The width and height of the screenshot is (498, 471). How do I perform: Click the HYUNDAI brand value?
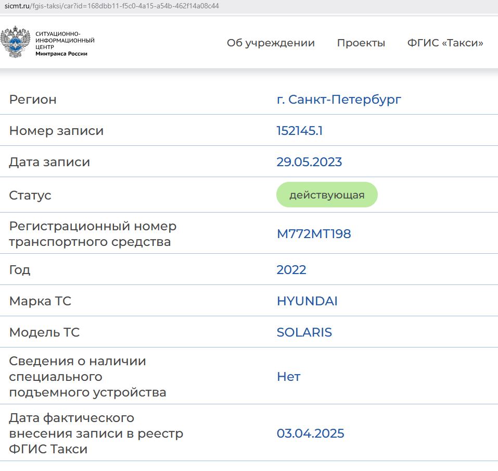(x=307, y=301)
